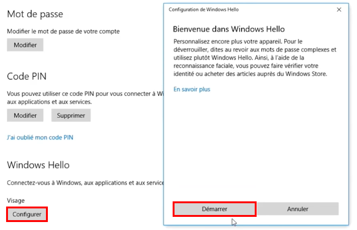Open J'ai oublié mon code PIN link

(40, 138)
